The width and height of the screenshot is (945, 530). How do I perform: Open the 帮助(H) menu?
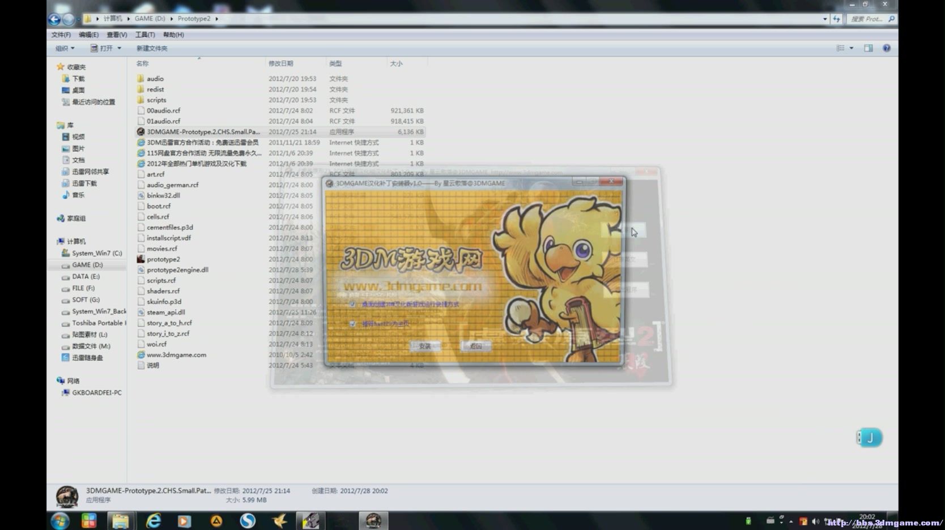coord(173,35)
